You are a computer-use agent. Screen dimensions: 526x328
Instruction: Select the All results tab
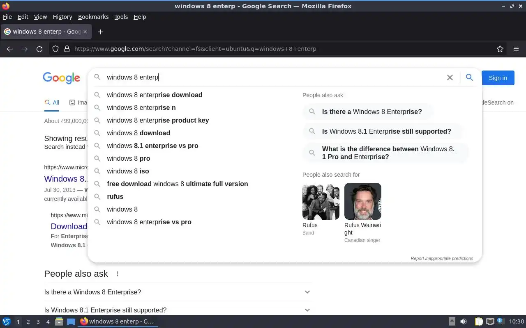(x=52, y=102)
